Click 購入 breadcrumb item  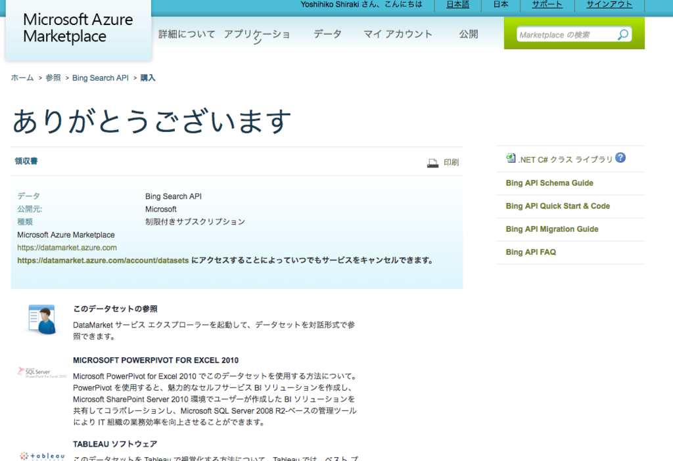click(148, 77)
